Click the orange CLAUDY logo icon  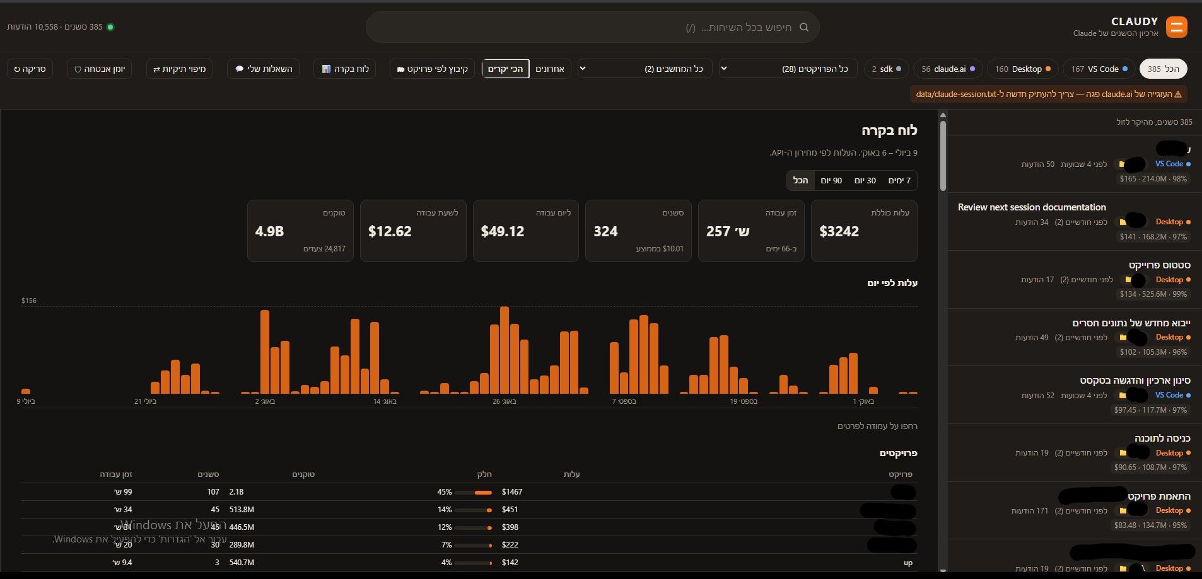tap(1176, 27)
